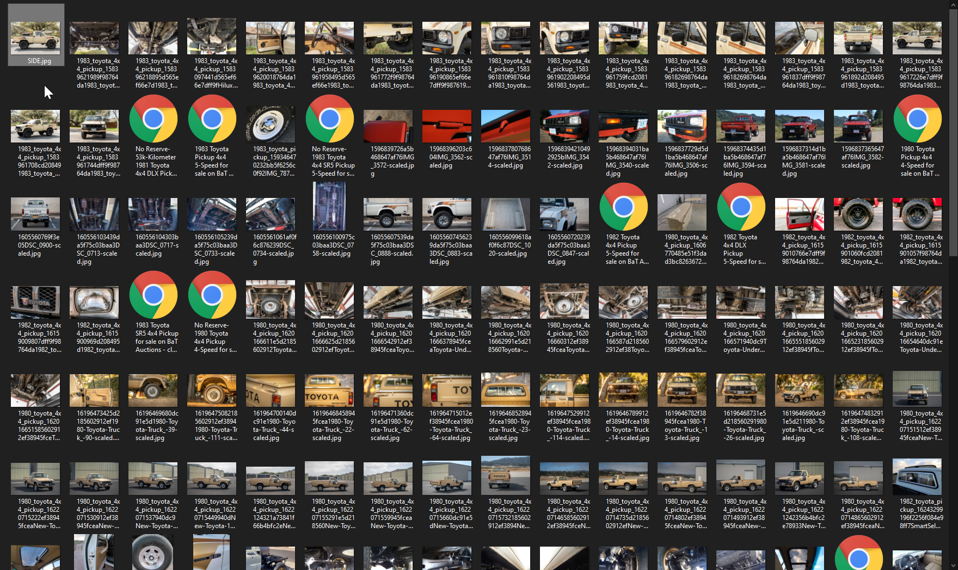Select thumbnail of IMG_3582-scaled.jpg

click(x=858, y=126)
